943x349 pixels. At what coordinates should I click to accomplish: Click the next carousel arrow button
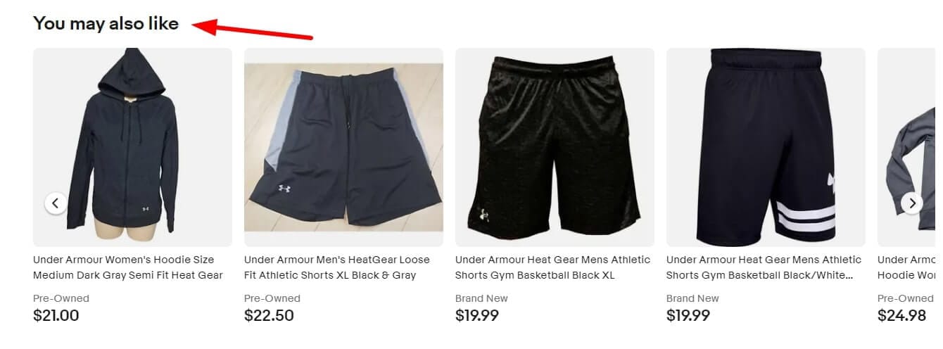coord(912,203)
